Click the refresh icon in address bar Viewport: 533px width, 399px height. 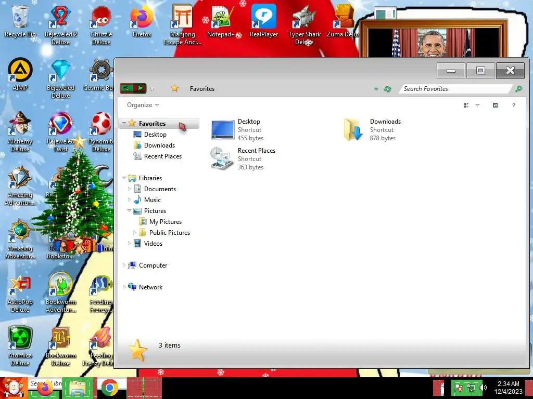[x=387, y=89]
